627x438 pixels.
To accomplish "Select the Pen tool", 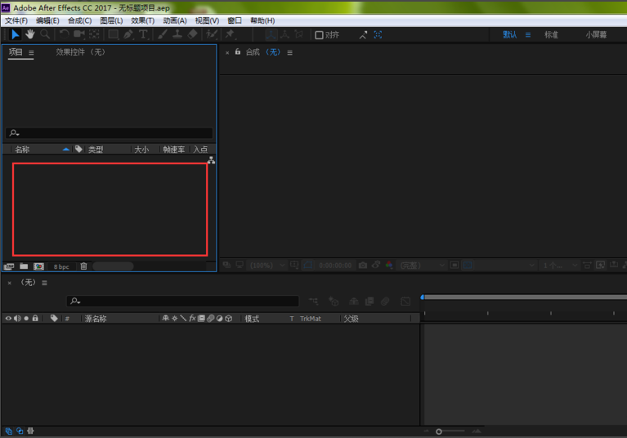I will pos(128,34).
